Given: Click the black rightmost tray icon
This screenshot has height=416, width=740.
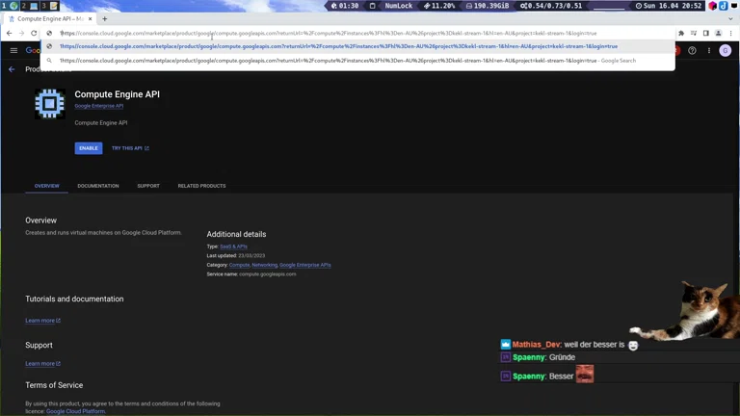Looking at the screenshot, I should [735, 6].
